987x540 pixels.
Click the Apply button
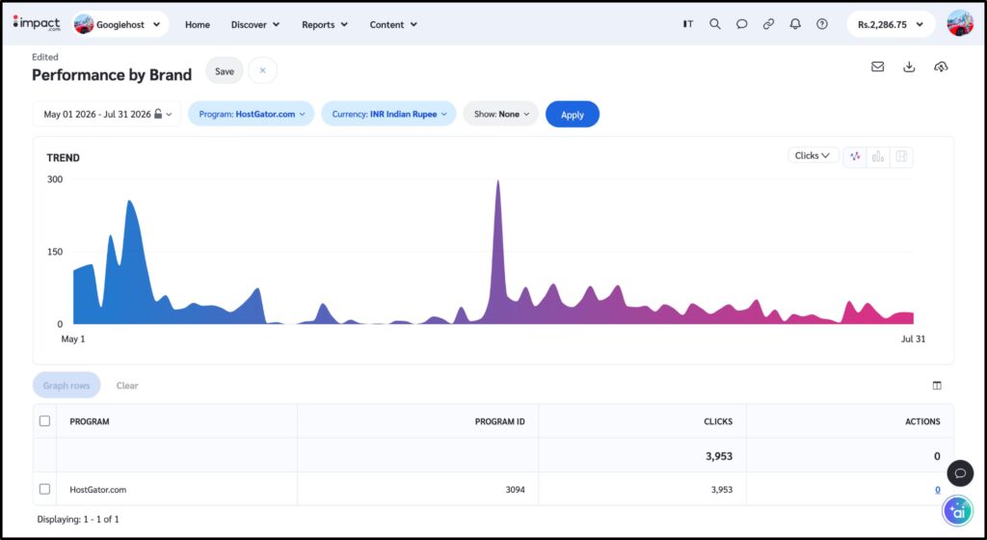coord(573,115)
